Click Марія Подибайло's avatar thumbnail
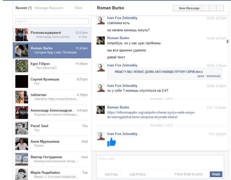Viewport: 231px width, 180px height. (x=21, y=174)
